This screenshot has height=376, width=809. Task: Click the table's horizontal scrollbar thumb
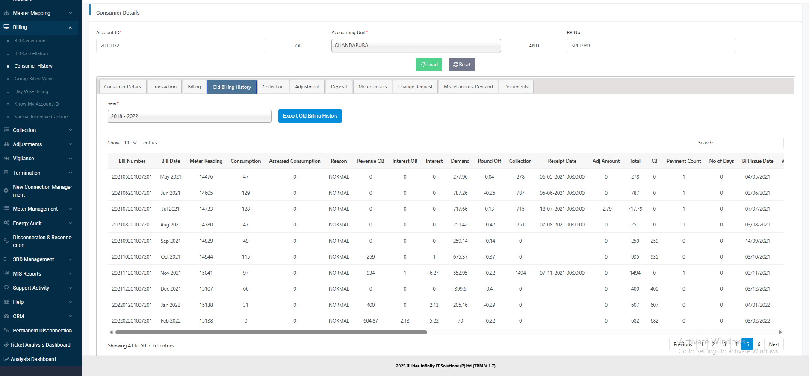[271, 332]
